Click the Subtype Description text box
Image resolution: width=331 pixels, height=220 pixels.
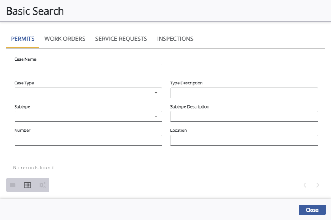(244, 116)
